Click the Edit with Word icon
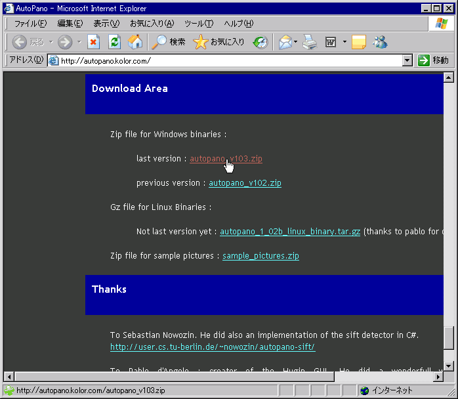This screenshot has width=458, height=399. pos(331,42)
